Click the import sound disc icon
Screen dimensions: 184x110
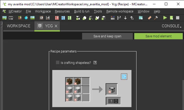pos(41,18)
